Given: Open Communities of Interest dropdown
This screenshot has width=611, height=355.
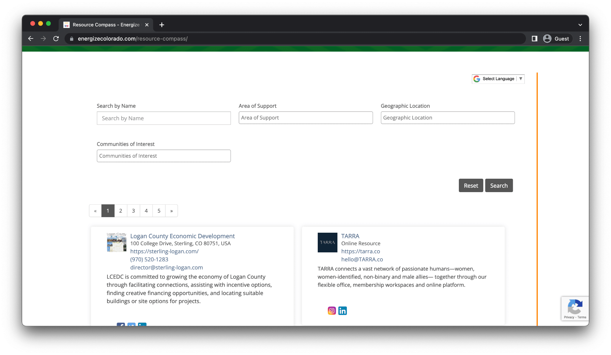Looking at the screenshot, I should point(164,156).
